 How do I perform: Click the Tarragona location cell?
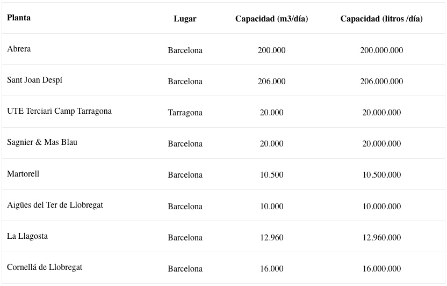tap(185, 113)
